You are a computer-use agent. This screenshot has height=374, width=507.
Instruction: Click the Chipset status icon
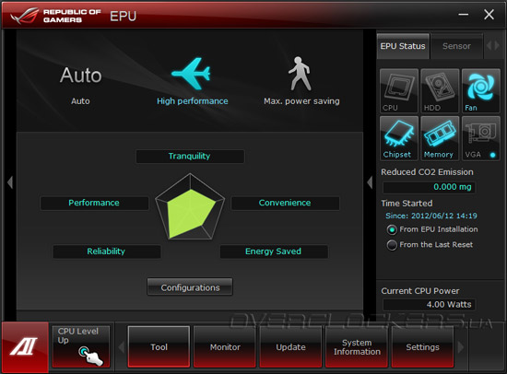pos(399,138)
